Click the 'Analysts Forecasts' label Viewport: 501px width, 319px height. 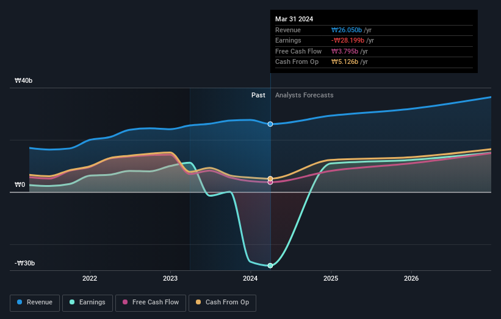click(304, 96)
